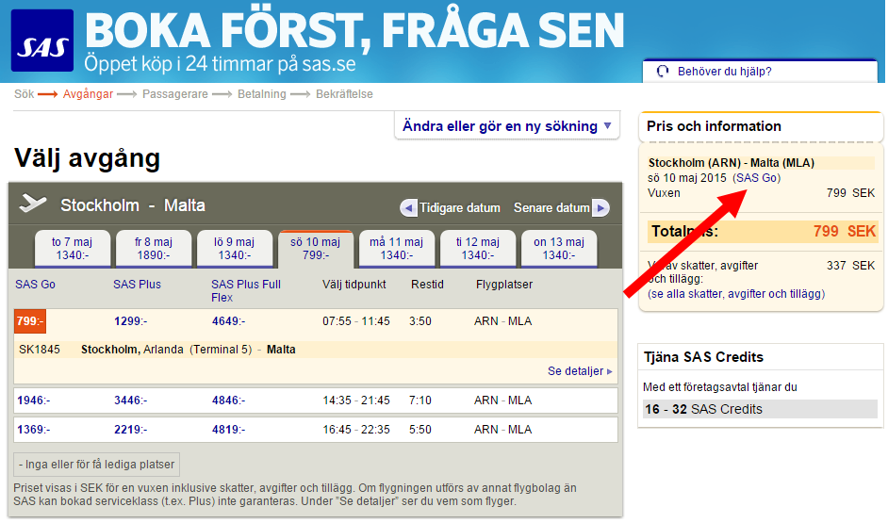Click the right arrow for Senare datum

[x=600, y=207]
